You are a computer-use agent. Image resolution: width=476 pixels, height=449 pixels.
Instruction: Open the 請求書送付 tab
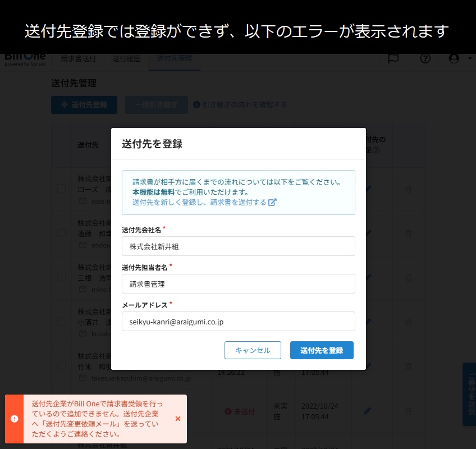[x=79, y=58]
